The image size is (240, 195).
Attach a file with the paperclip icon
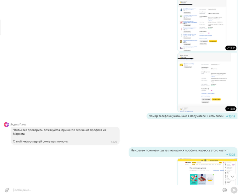click(x=7, y=190)
